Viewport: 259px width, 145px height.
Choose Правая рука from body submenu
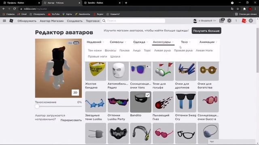pyautogui.click(x=183, y=50)
